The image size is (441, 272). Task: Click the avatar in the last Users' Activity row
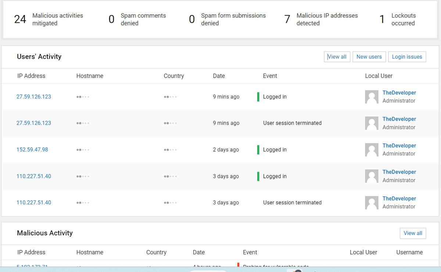point(372,203)
